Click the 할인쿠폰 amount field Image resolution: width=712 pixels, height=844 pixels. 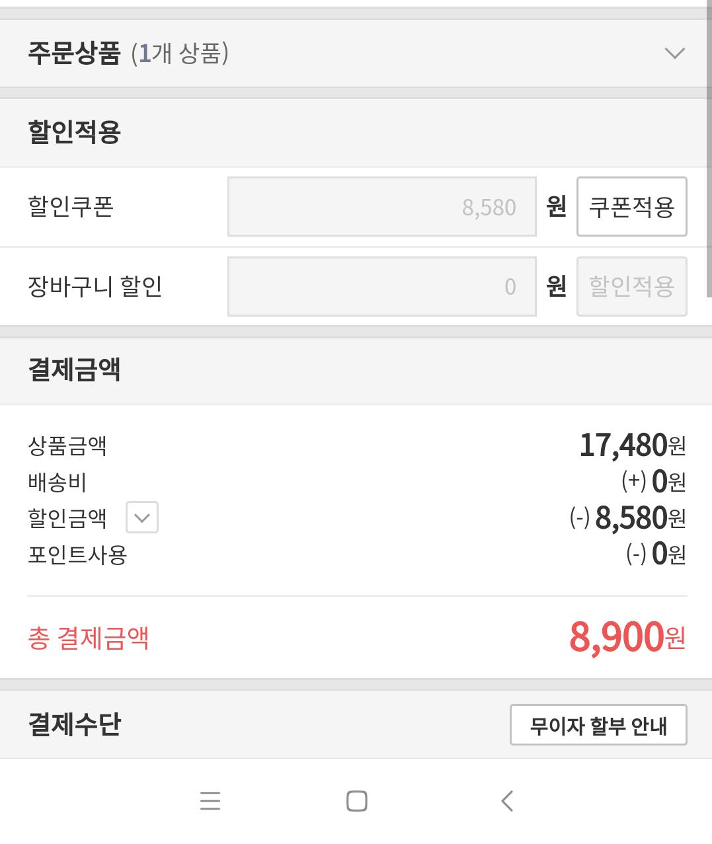[x=381, y=207]
